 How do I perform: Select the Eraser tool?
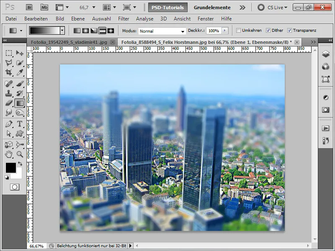9,103
